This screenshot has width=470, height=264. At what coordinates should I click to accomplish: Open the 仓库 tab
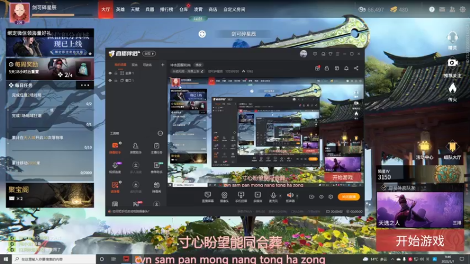click(183, 9)
